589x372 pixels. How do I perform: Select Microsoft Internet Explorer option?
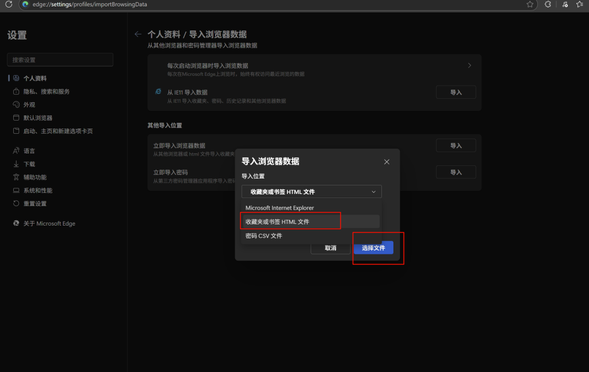[x=280, y=208]
